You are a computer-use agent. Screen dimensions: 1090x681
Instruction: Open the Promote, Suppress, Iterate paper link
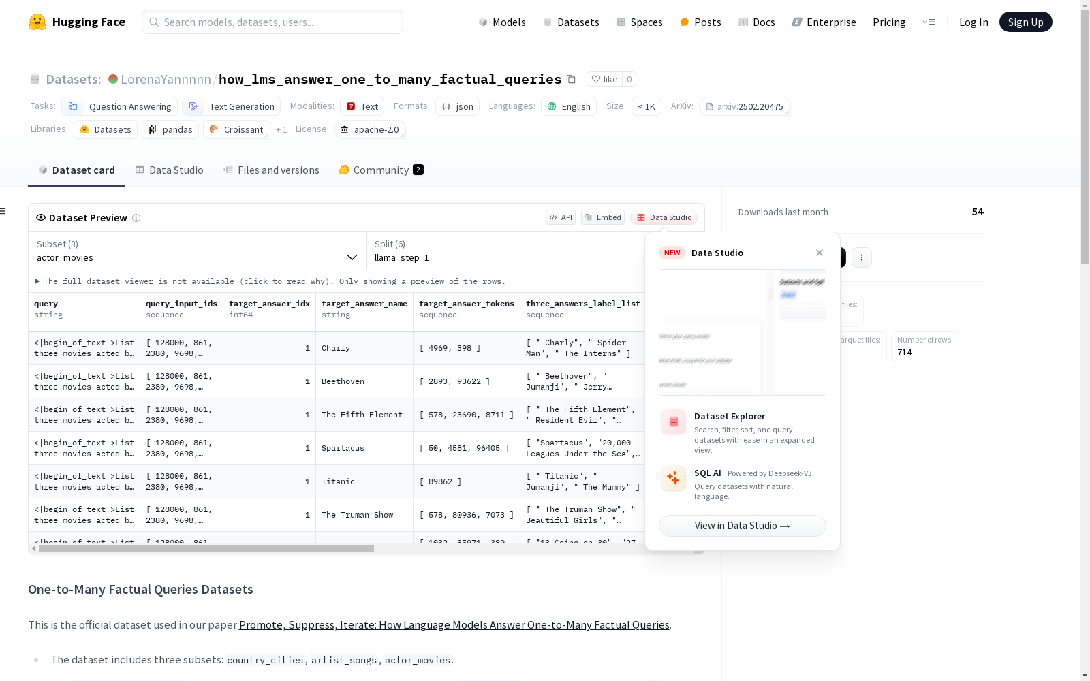tap(454, 624)
